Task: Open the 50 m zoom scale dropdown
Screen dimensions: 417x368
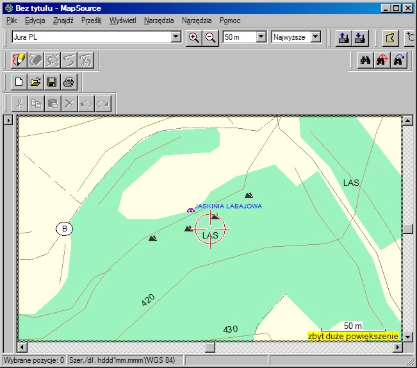Action: click(x=261, y=37)
